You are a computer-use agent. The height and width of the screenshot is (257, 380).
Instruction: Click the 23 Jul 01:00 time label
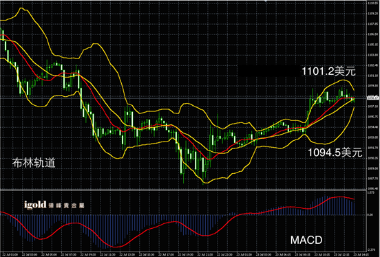[x=244, y=254]
